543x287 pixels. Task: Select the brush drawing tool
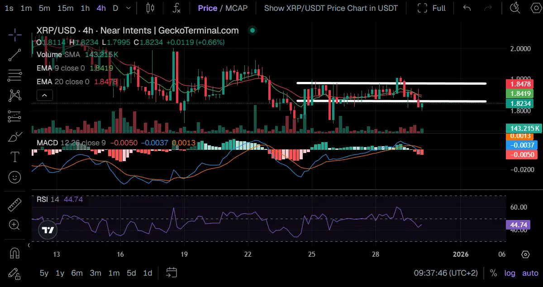tap(15, 137)
